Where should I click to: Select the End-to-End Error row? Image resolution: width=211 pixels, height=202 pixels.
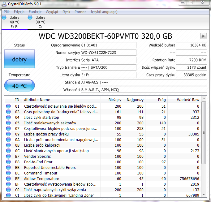(103, 162)
